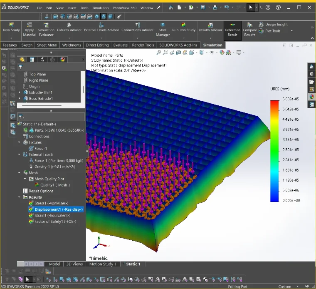Open the New Study dropdown arrow
Viewport: 316px width, 289px height.
pos(11,38)
